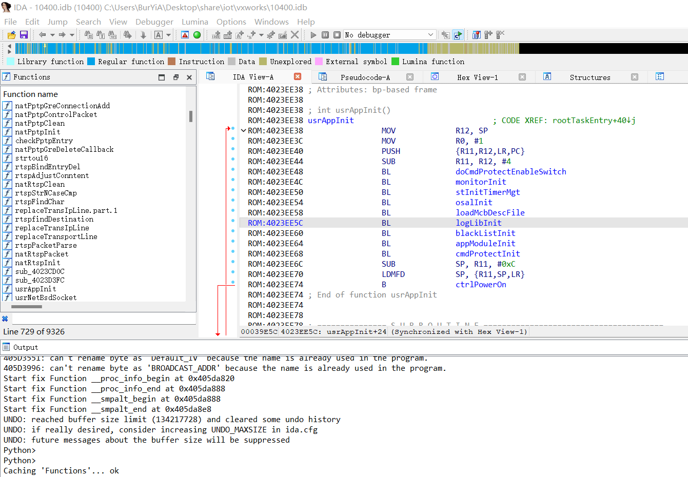The width and height of the screenshot is (688, 477).
Task: Close the Functions panel
Action: point(189,77)
